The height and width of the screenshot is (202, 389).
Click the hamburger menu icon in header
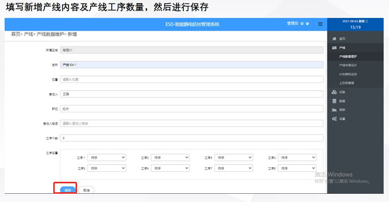pos(320,24)
